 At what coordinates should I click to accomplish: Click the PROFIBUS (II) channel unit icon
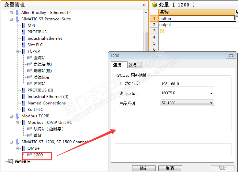tap(23, 90)
